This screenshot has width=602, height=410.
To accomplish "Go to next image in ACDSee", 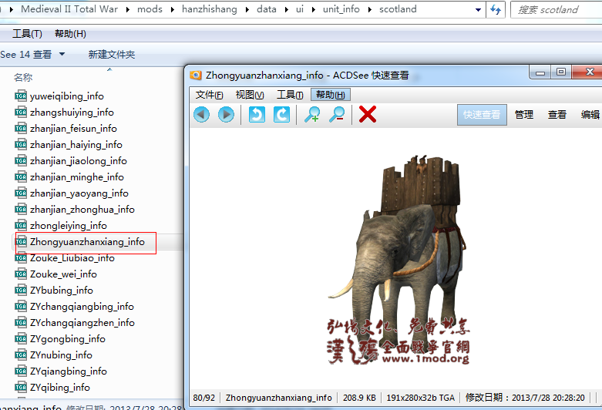I will (x=226, y=114).
